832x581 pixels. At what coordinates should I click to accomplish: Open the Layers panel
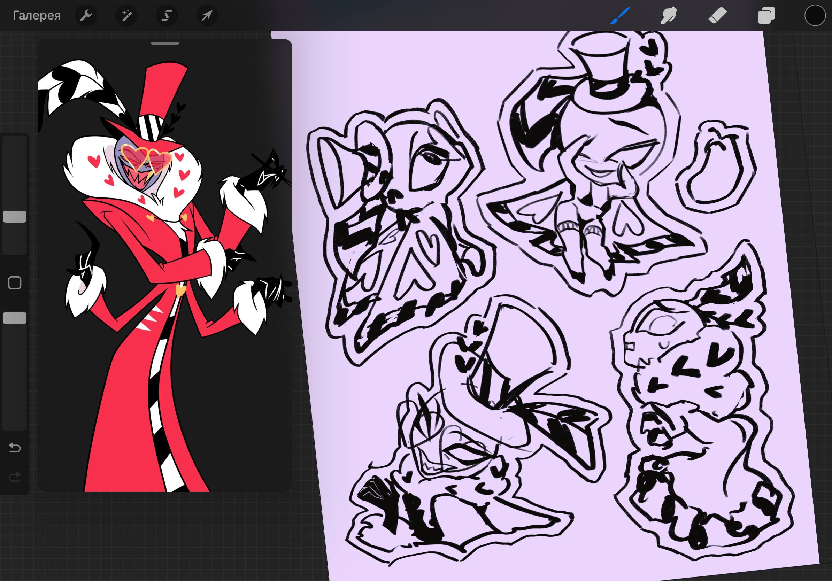tap(766, 16)
